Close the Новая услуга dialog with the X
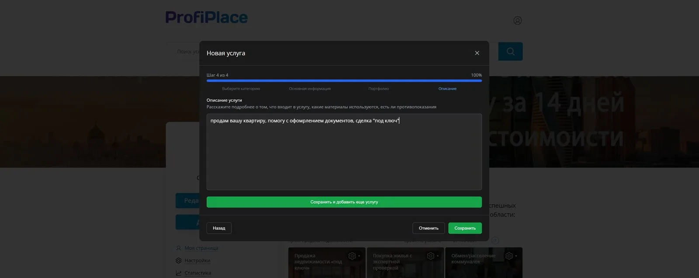This screenshot has width=699, height=278. pyautogui.click(x=477, y=53)
